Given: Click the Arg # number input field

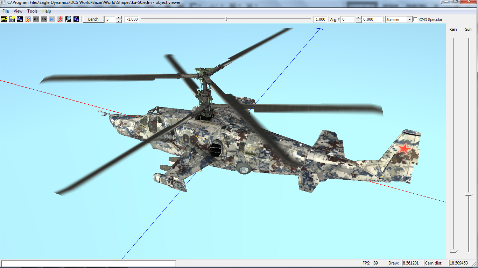Looking at the screenshot, I should (348, 20).
